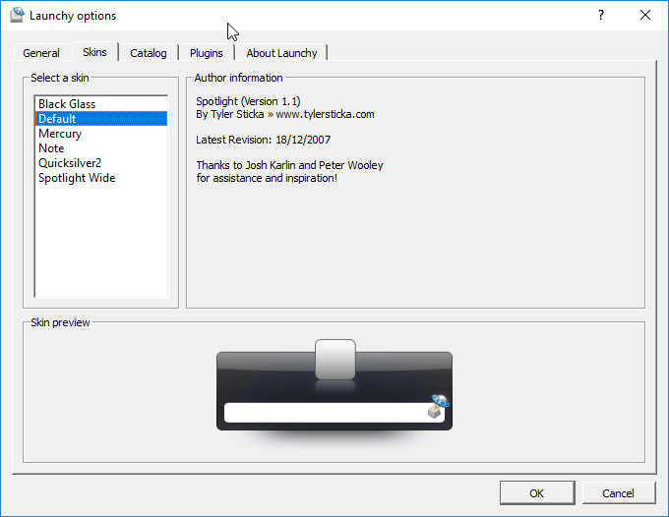Image resolution: width=669 pixels, height=517 pixels.
Task: Close the Launchy options window
Action: pos(645,15)
